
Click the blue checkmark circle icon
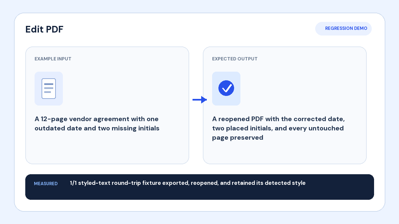[x=226, y=88]
